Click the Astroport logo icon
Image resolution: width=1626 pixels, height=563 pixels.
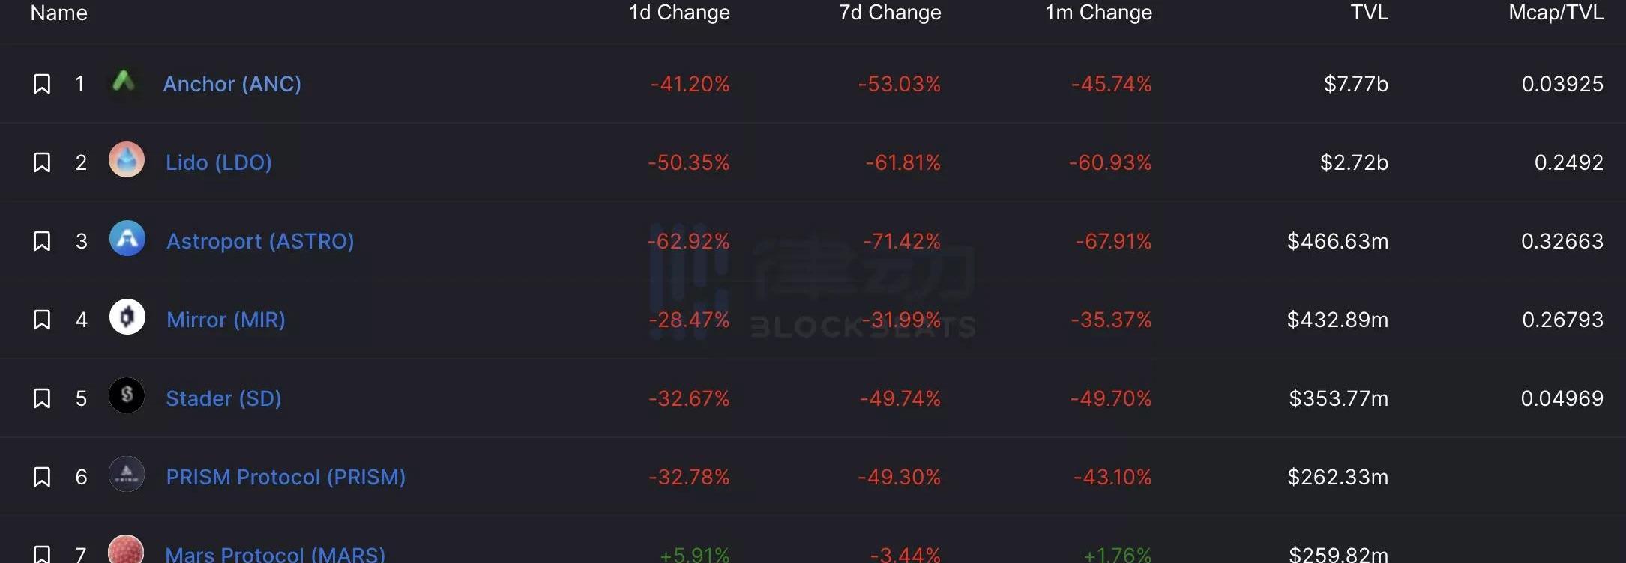pos(127,239)
